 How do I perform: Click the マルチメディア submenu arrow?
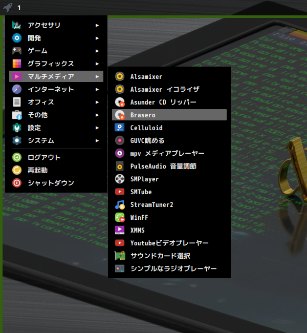[97, 76]
